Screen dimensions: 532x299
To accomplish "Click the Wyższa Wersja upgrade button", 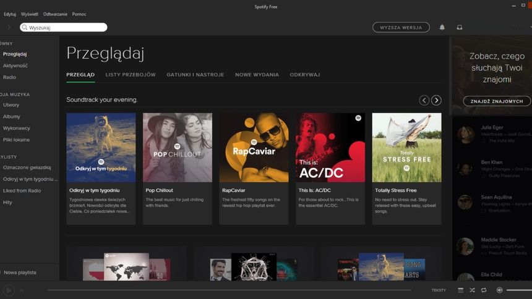I will pyautogui.click(x=401, y=27).
